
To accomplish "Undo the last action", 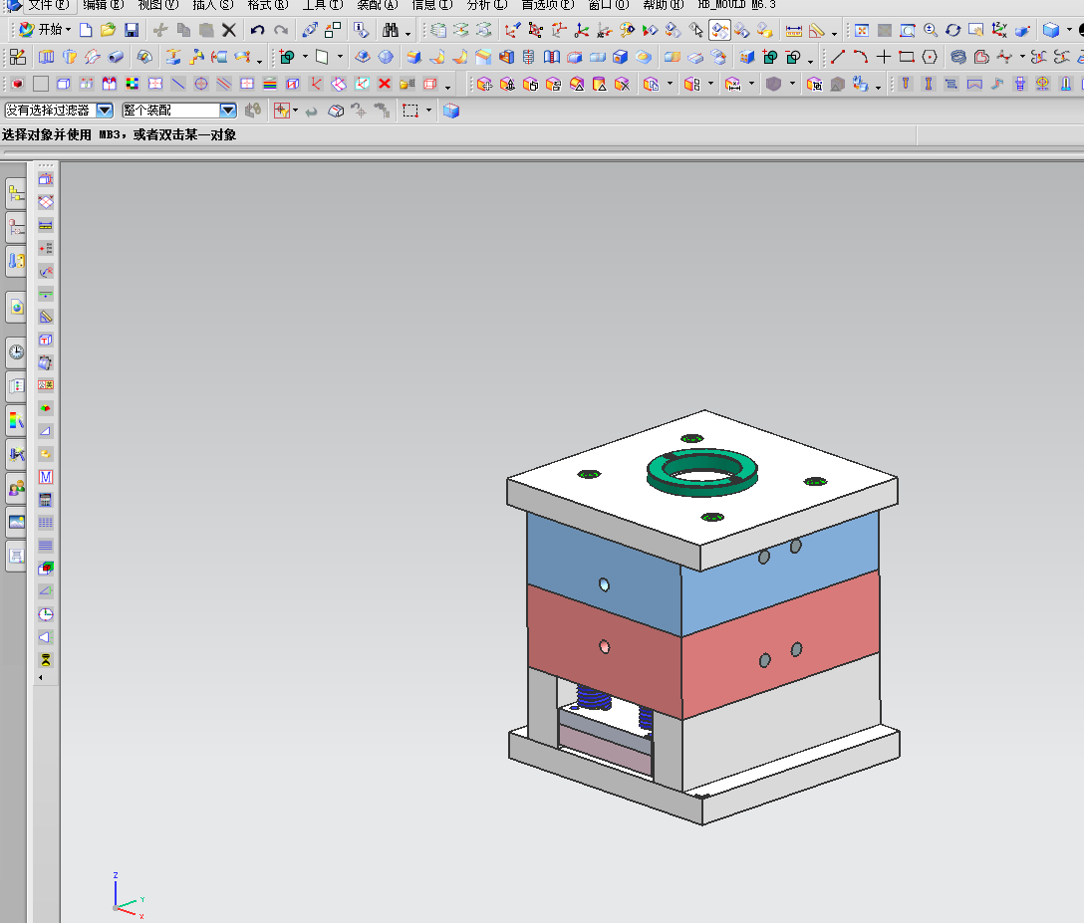I will click(258, 30).
